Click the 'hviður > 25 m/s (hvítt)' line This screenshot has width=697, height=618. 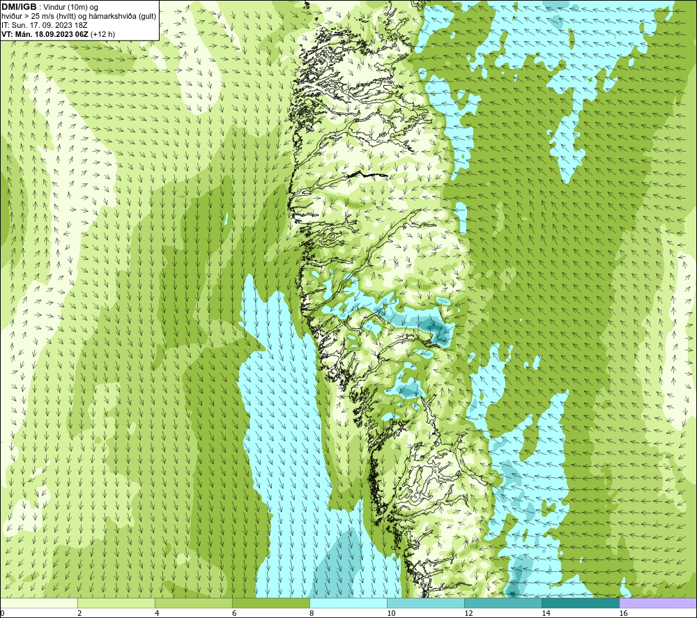(x=79, y=17)
